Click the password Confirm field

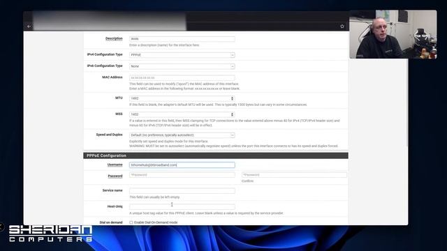[294, 175]
